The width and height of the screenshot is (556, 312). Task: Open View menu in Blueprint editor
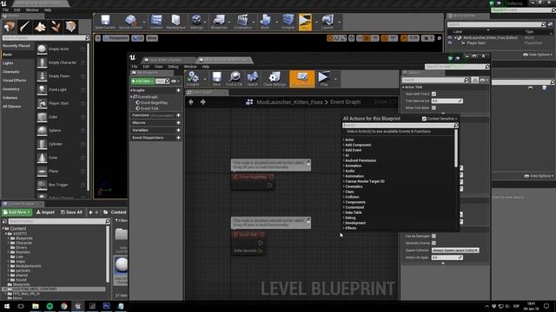(158, 67)
